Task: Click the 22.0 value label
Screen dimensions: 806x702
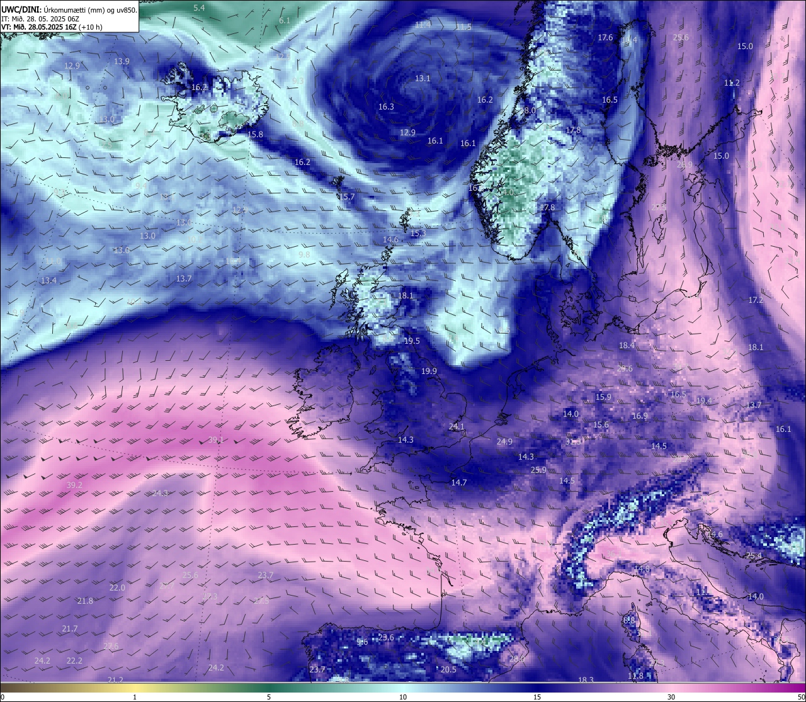Action: tap(117, 587)
